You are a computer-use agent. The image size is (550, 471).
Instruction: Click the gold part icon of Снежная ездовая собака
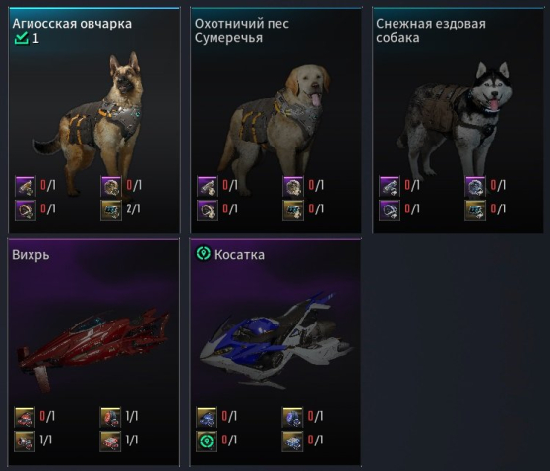point(475,210)
